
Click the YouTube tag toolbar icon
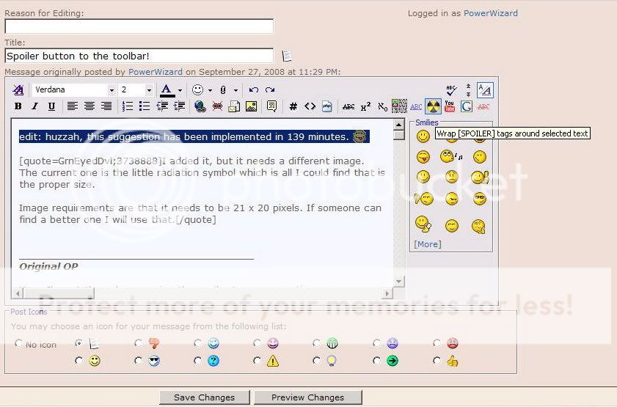point(450,106)
